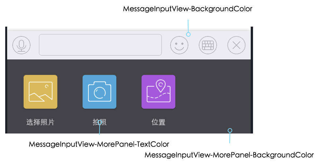The image size is (317, 165).
Task: Close the more panel via X icon
Action: [236, 45]
